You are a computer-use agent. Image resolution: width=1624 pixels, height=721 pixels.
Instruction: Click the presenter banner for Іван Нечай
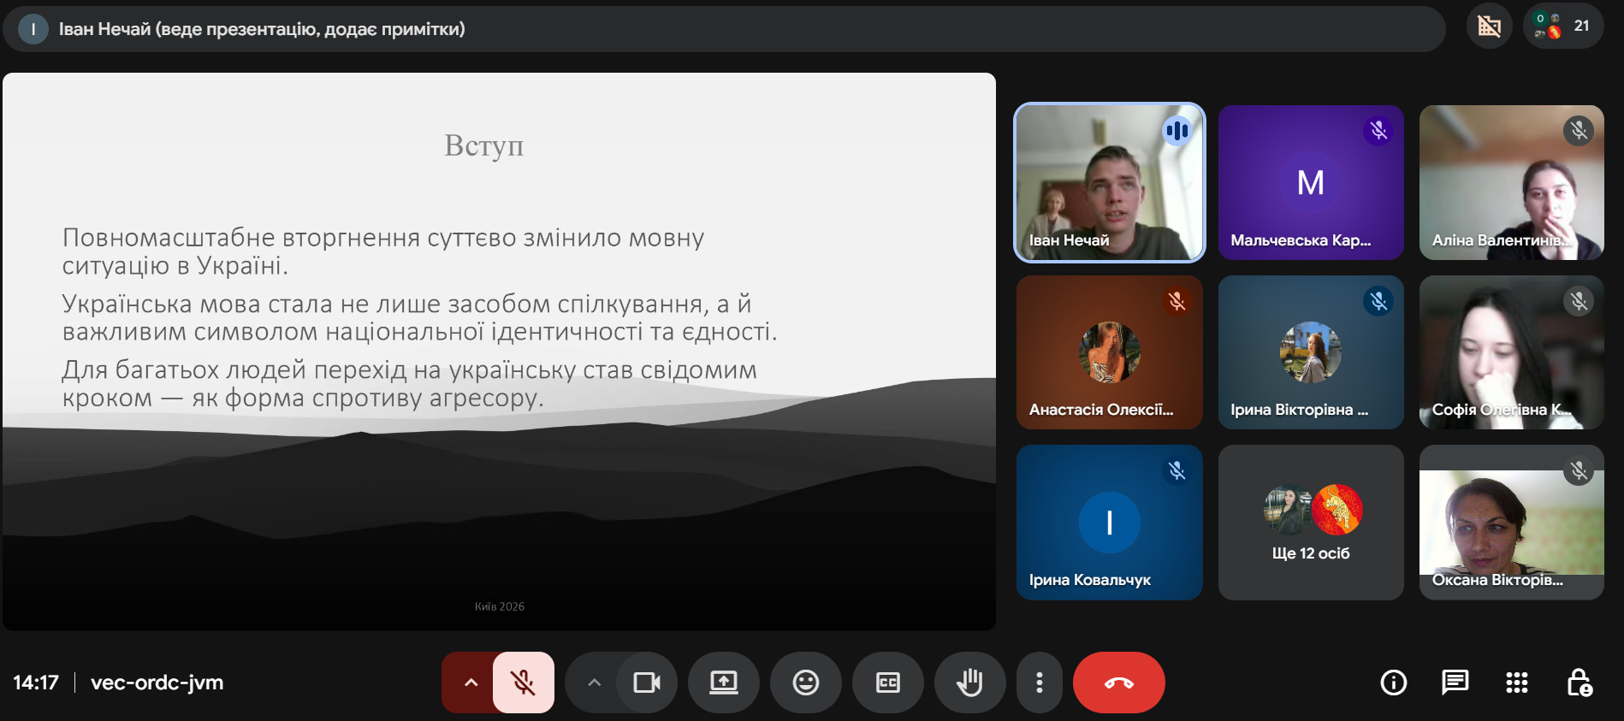pos(261,29)
